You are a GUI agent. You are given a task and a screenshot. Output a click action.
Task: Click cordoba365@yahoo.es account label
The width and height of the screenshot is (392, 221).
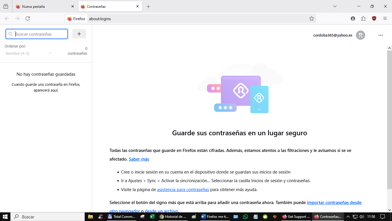[333, 35]
